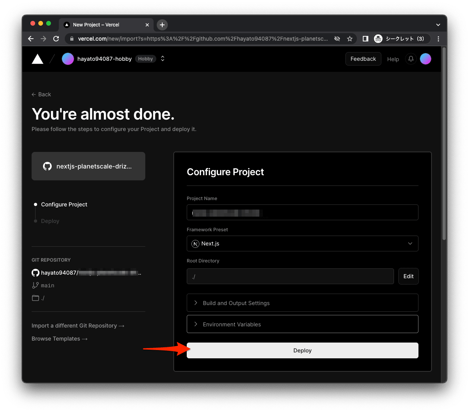Click the site lock icon
Screen dimensions: 469x412
71,39
